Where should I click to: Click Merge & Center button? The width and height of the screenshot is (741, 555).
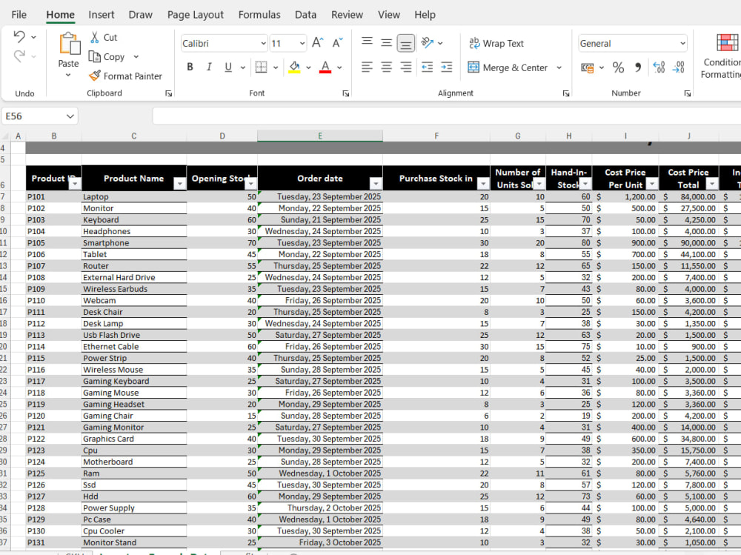coord(508,67)
